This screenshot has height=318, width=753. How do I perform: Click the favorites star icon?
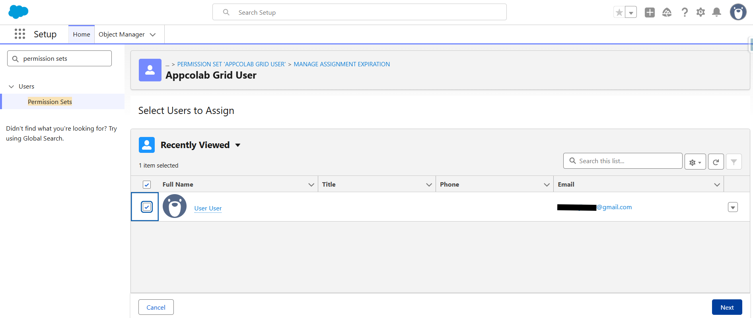pos(619,12)
